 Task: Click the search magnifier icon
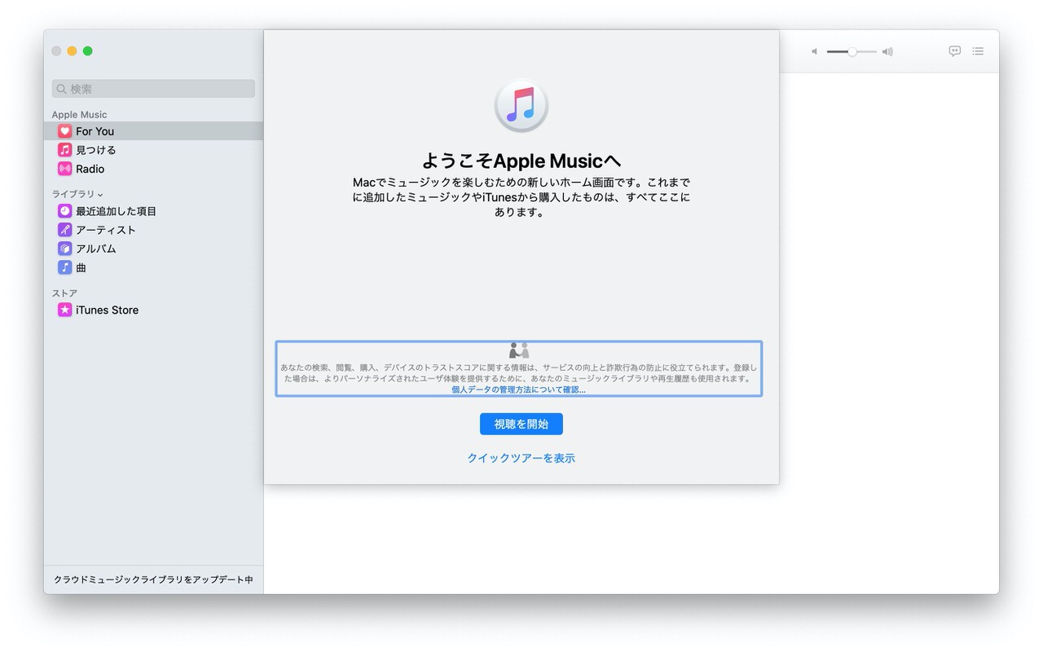[61, 89]
